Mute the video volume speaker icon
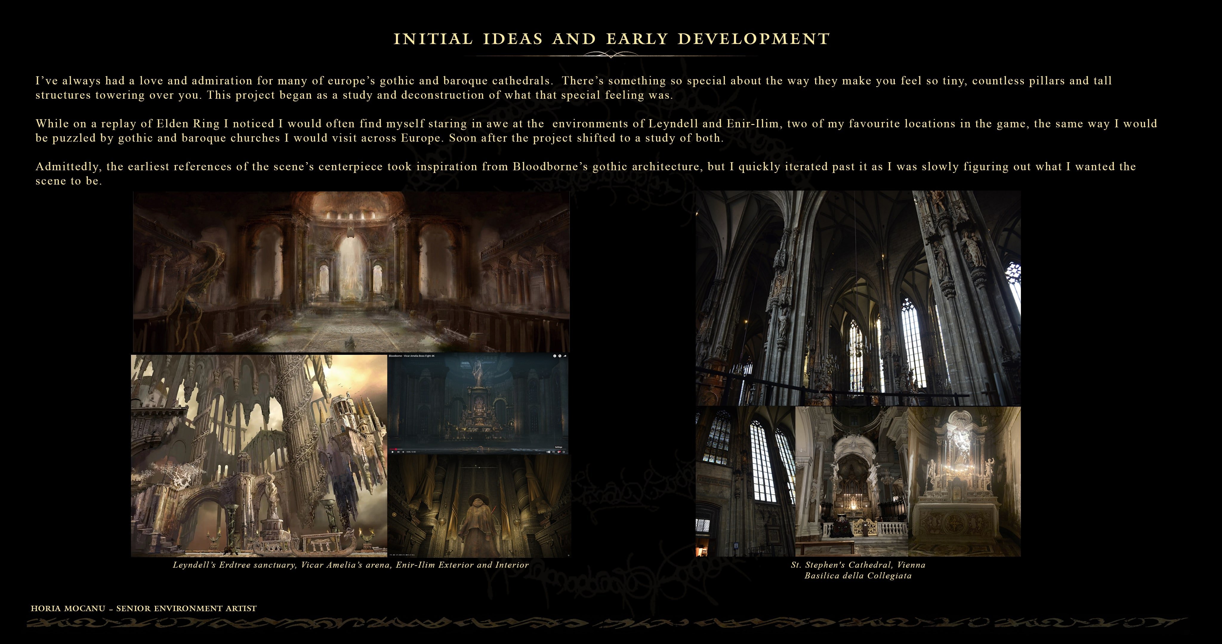The height and width of the screenshot is (644, 1222). [403, 452]
